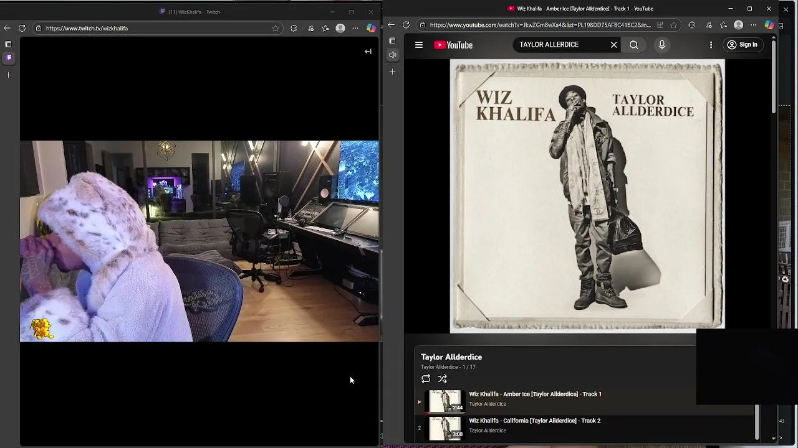
Task: View site info lock in Twitch window
Action: tap(39, 28)
